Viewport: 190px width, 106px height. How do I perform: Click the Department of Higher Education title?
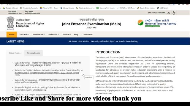[30, 25]
